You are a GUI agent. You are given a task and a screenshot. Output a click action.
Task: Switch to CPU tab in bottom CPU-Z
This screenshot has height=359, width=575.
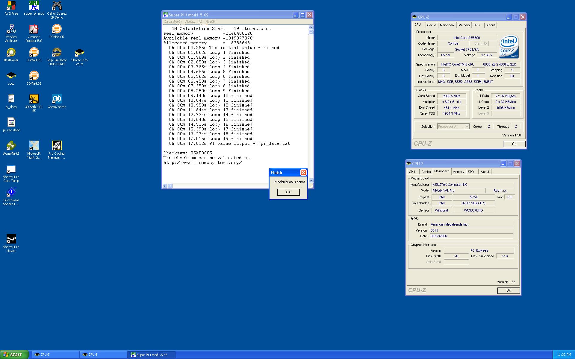412,172
